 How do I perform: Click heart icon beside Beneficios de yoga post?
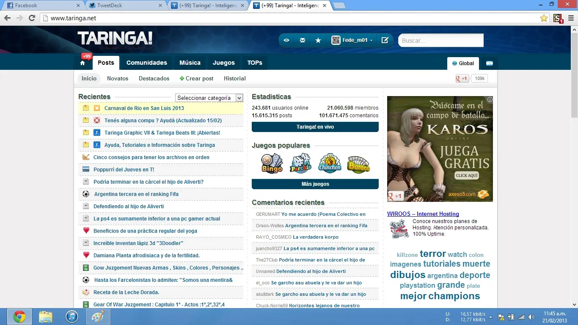click(x=86, y=231)
